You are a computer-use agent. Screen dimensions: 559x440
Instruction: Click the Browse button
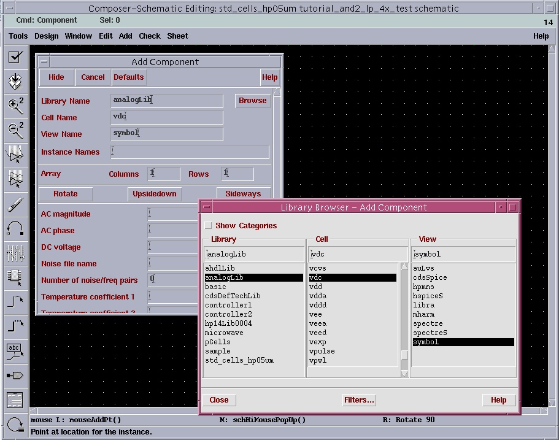pos(252,101)
